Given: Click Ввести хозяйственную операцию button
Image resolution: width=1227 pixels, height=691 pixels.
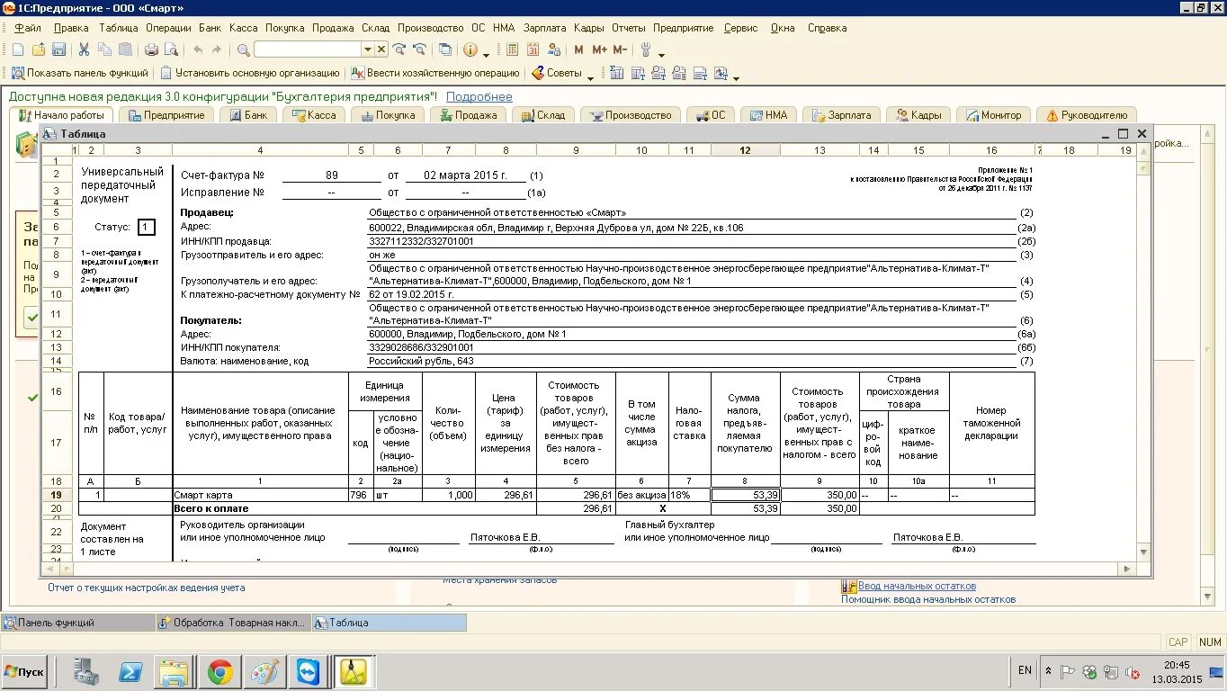Looking at the screenshot, I should [434, 73].
